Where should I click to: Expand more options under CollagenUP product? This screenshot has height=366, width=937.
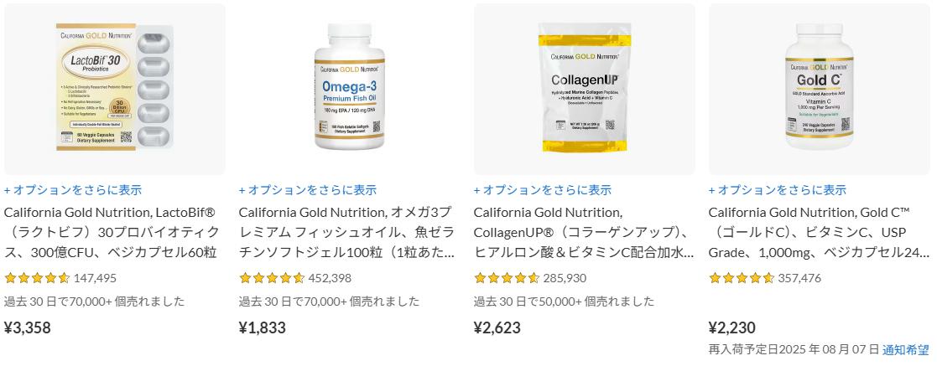(543, 190)
